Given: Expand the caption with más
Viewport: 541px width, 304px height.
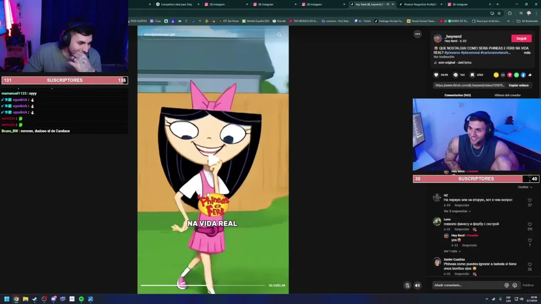Looking at the screenshot, I should click(527, 53).
